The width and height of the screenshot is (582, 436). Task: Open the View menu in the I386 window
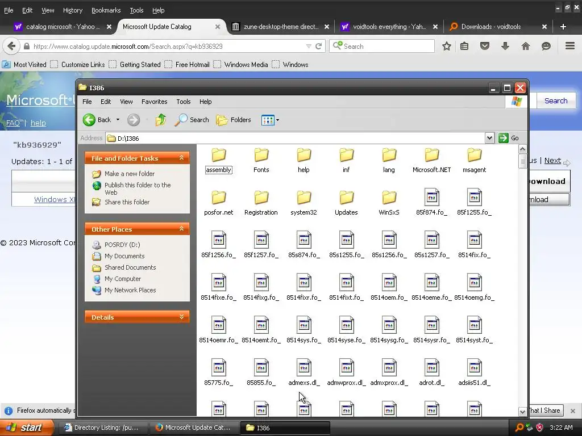point(126,102)
